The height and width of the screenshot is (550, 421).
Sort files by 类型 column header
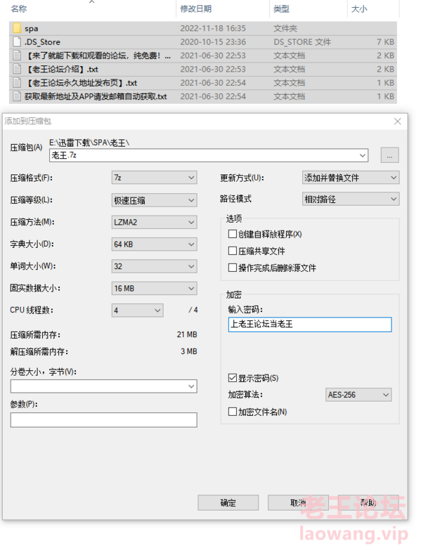pyautogui.click(x=281, y=8)
